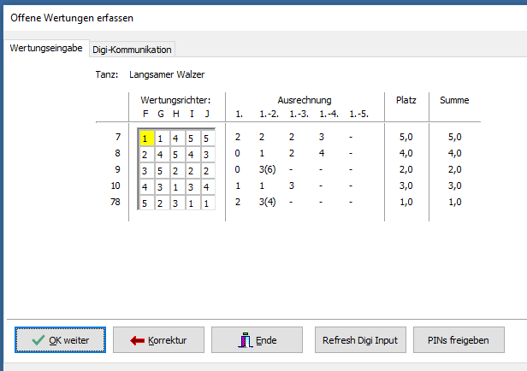Click judge G's score cell for couple 8

161,154
